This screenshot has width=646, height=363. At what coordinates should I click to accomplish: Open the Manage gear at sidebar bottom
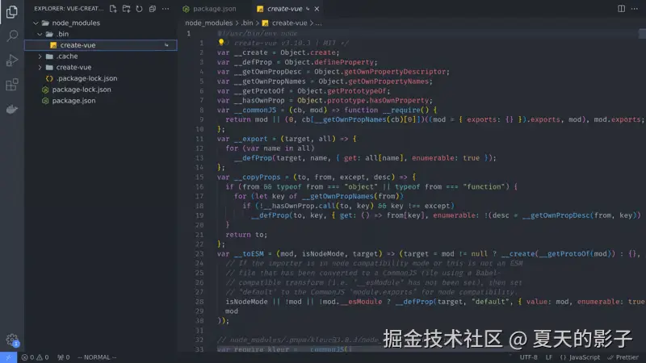pos(12,340)
